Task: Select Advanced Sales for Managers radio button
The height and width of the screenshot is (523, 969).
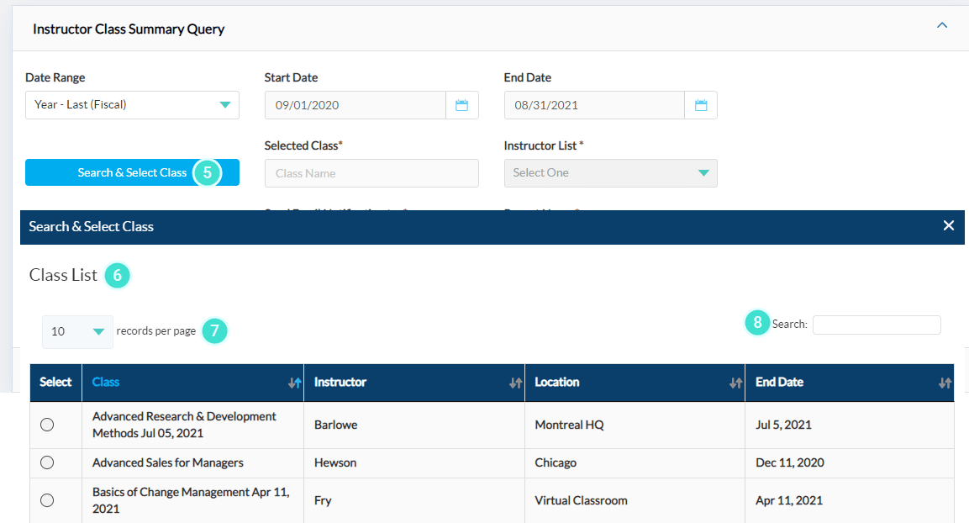Action: tap(47, 462)
